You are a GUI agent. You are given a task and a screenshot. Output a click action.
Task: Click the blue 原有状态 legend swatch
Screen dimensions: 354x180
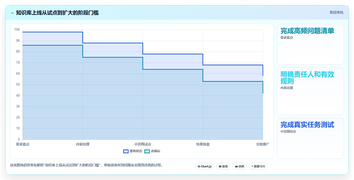(126, 151)
